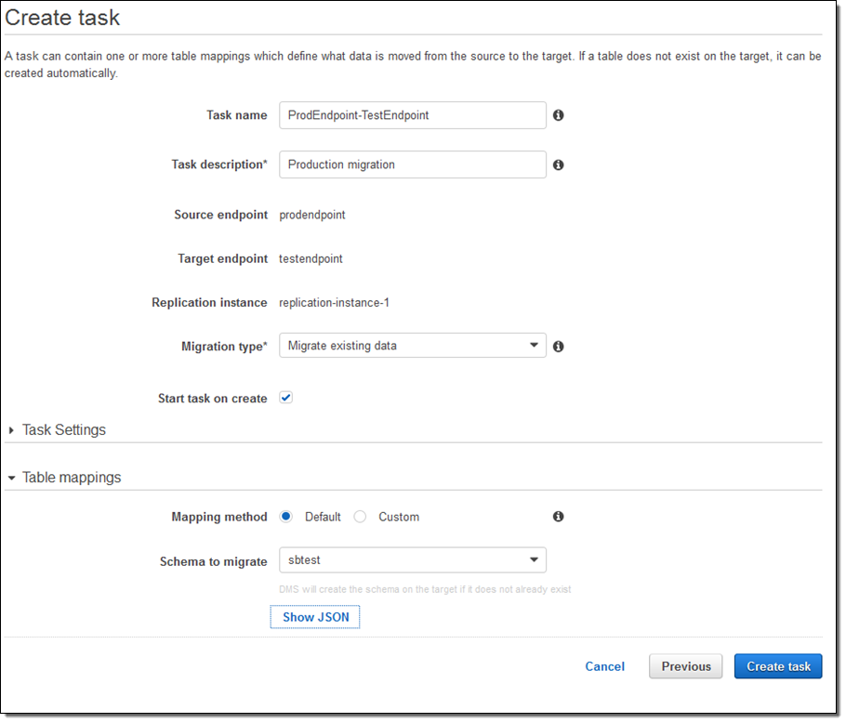Select the Custom mapping method radio button
Viewport: 846px width, 723px height.
coord(361,517)
